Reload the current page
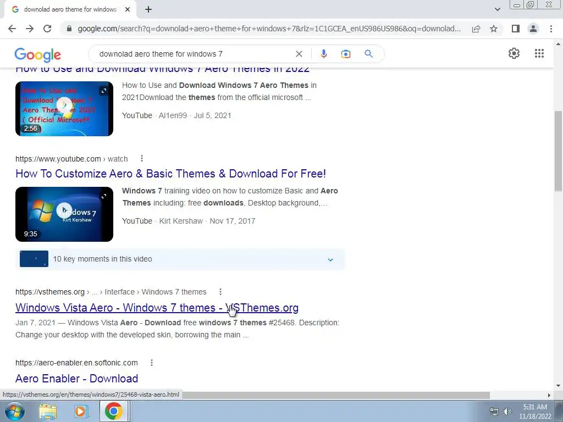Screen dimensions: 563x422 (x=47, y=29)
